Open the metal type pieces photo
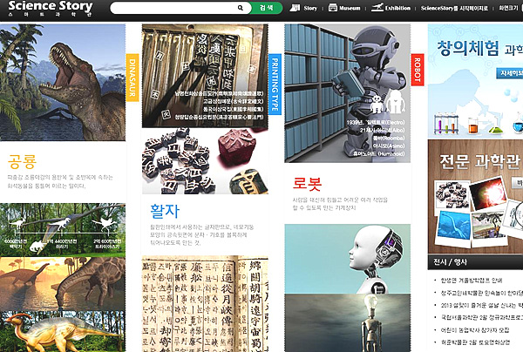This screenshot has height=352, width=523. [205, 161]
